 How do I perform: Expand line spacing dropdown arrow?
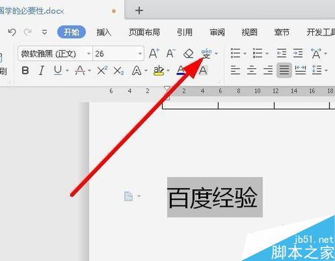(x=326, y=70)
